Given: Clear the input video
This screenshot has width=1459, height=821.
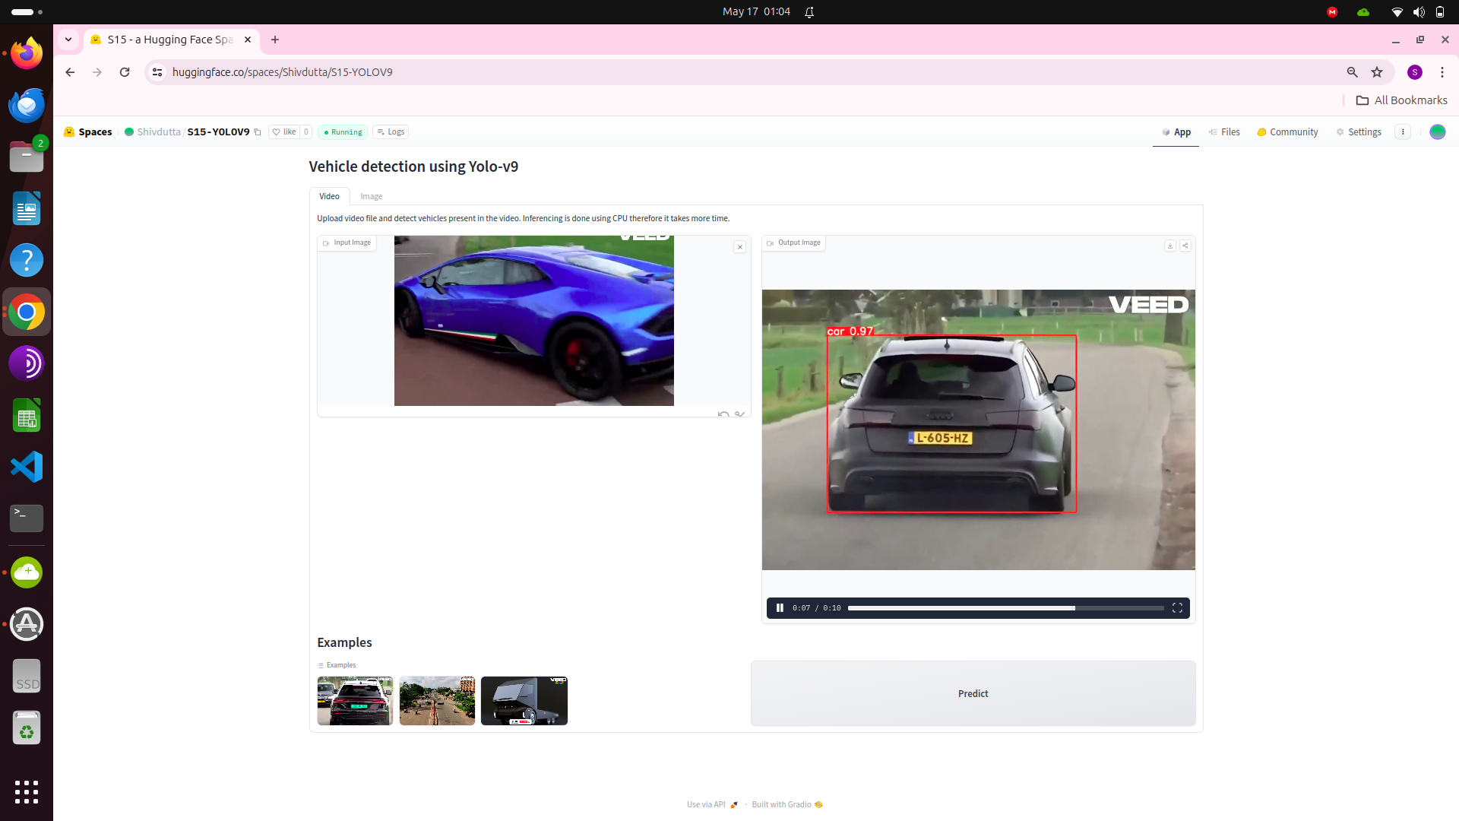Looking at the screenshot, I should pos(739,247).
